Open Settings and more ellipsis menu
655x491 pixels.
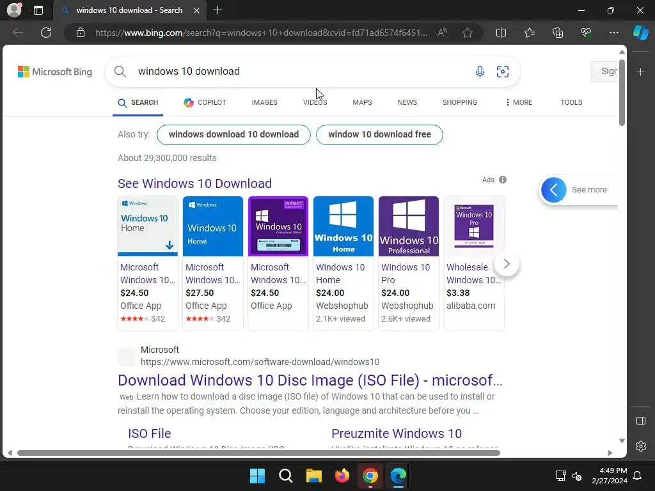click(x=613, y=33)
